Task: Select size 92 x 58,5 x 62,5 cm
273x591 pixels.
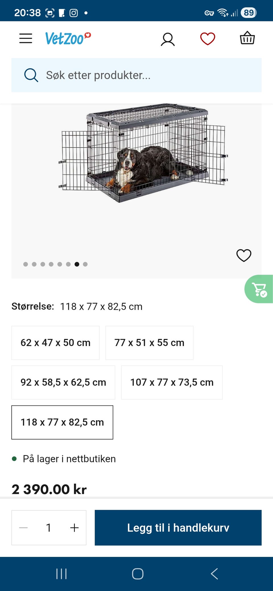Action: click(x=63, y=382)
